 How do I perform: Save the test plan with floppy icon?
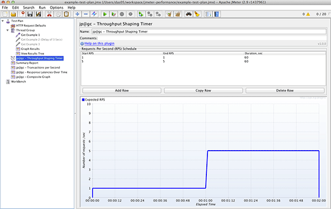coord(30,14)
